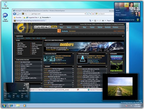Collapse the latest gallery panel

(73, 54)
